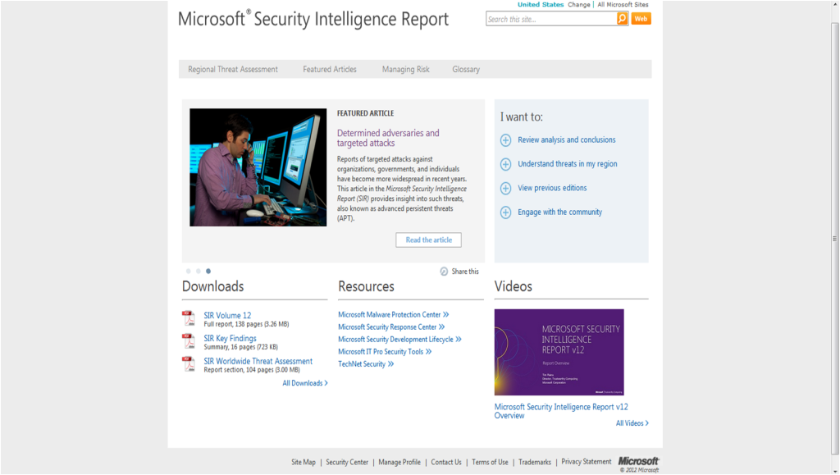Image resolution: width=840 pixels, height=475 pixels.
Task: Open Microsoft IT Pro Security Tools link
Action: click(385, 352)
